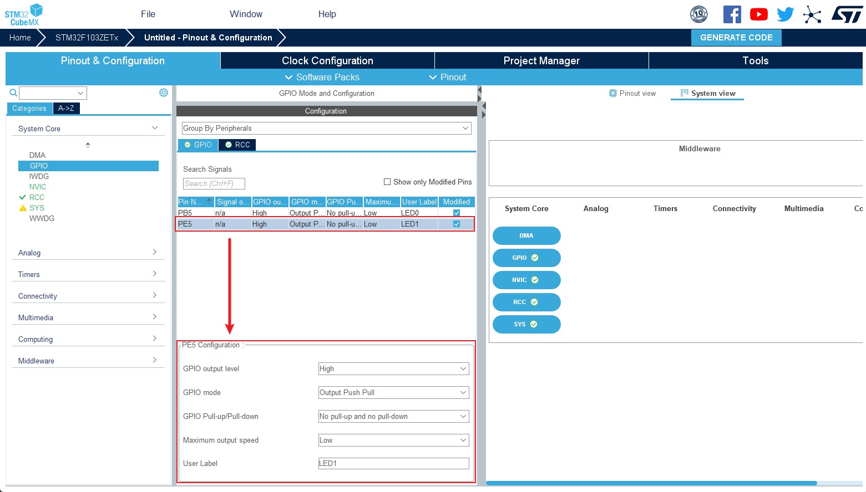Switch to Clock Configuration tab
This screenshot has width=866, height=492.
327,60
